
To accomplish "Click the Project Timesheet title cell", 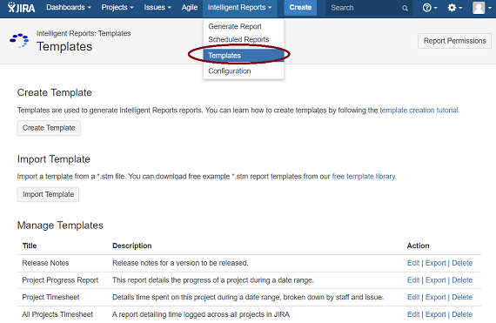I will click(50, 298).
